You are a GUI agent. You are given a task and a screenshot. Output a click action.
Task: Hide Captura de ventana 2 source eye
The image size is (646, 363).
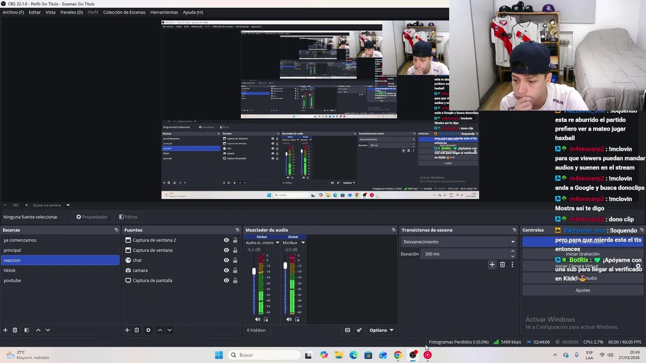[226, 240]
